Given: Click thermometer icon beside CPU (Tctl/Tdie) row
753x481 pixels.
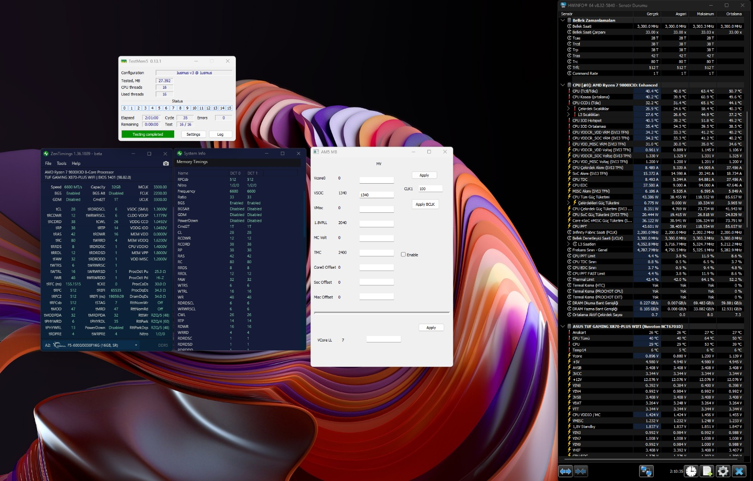Looking at the screenshot, I should [x=569, y=91].
